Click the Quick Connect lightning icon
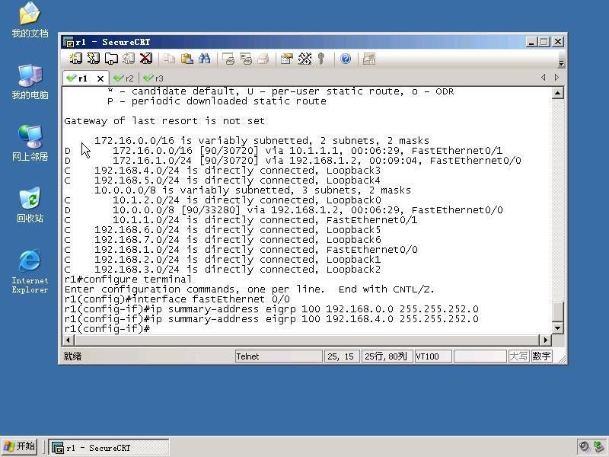The image size is (609, 457). click(93, 59)
